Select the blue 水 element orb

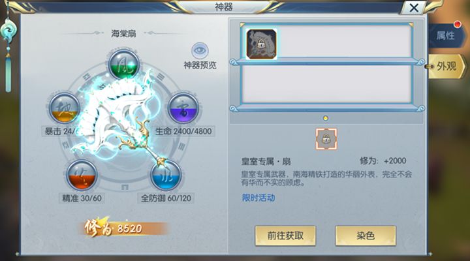(x=166, y=175)
